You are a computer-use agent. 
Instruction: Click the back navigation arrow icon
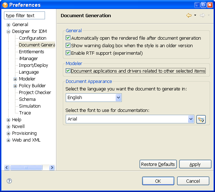(189, 15)
